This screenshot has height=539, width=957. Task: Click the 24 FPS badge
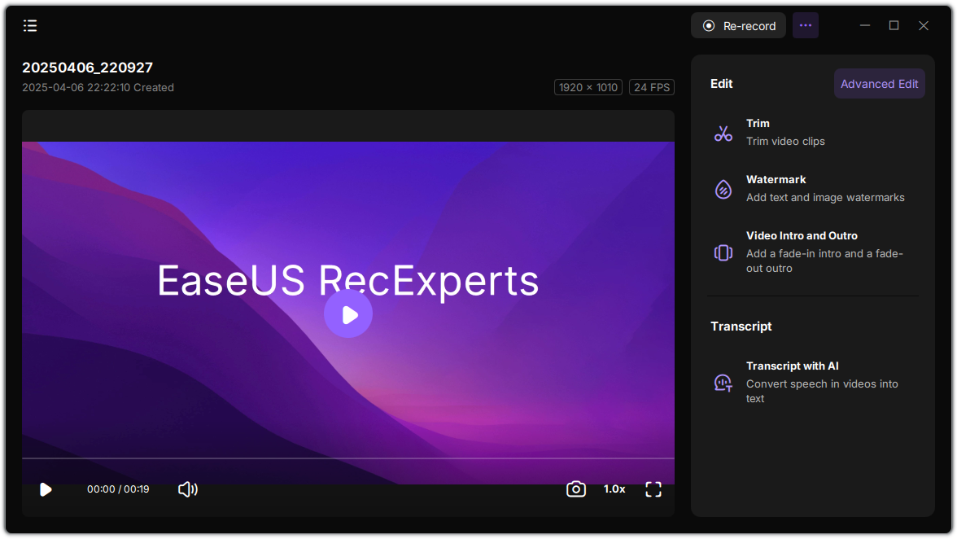coord(651,87)
